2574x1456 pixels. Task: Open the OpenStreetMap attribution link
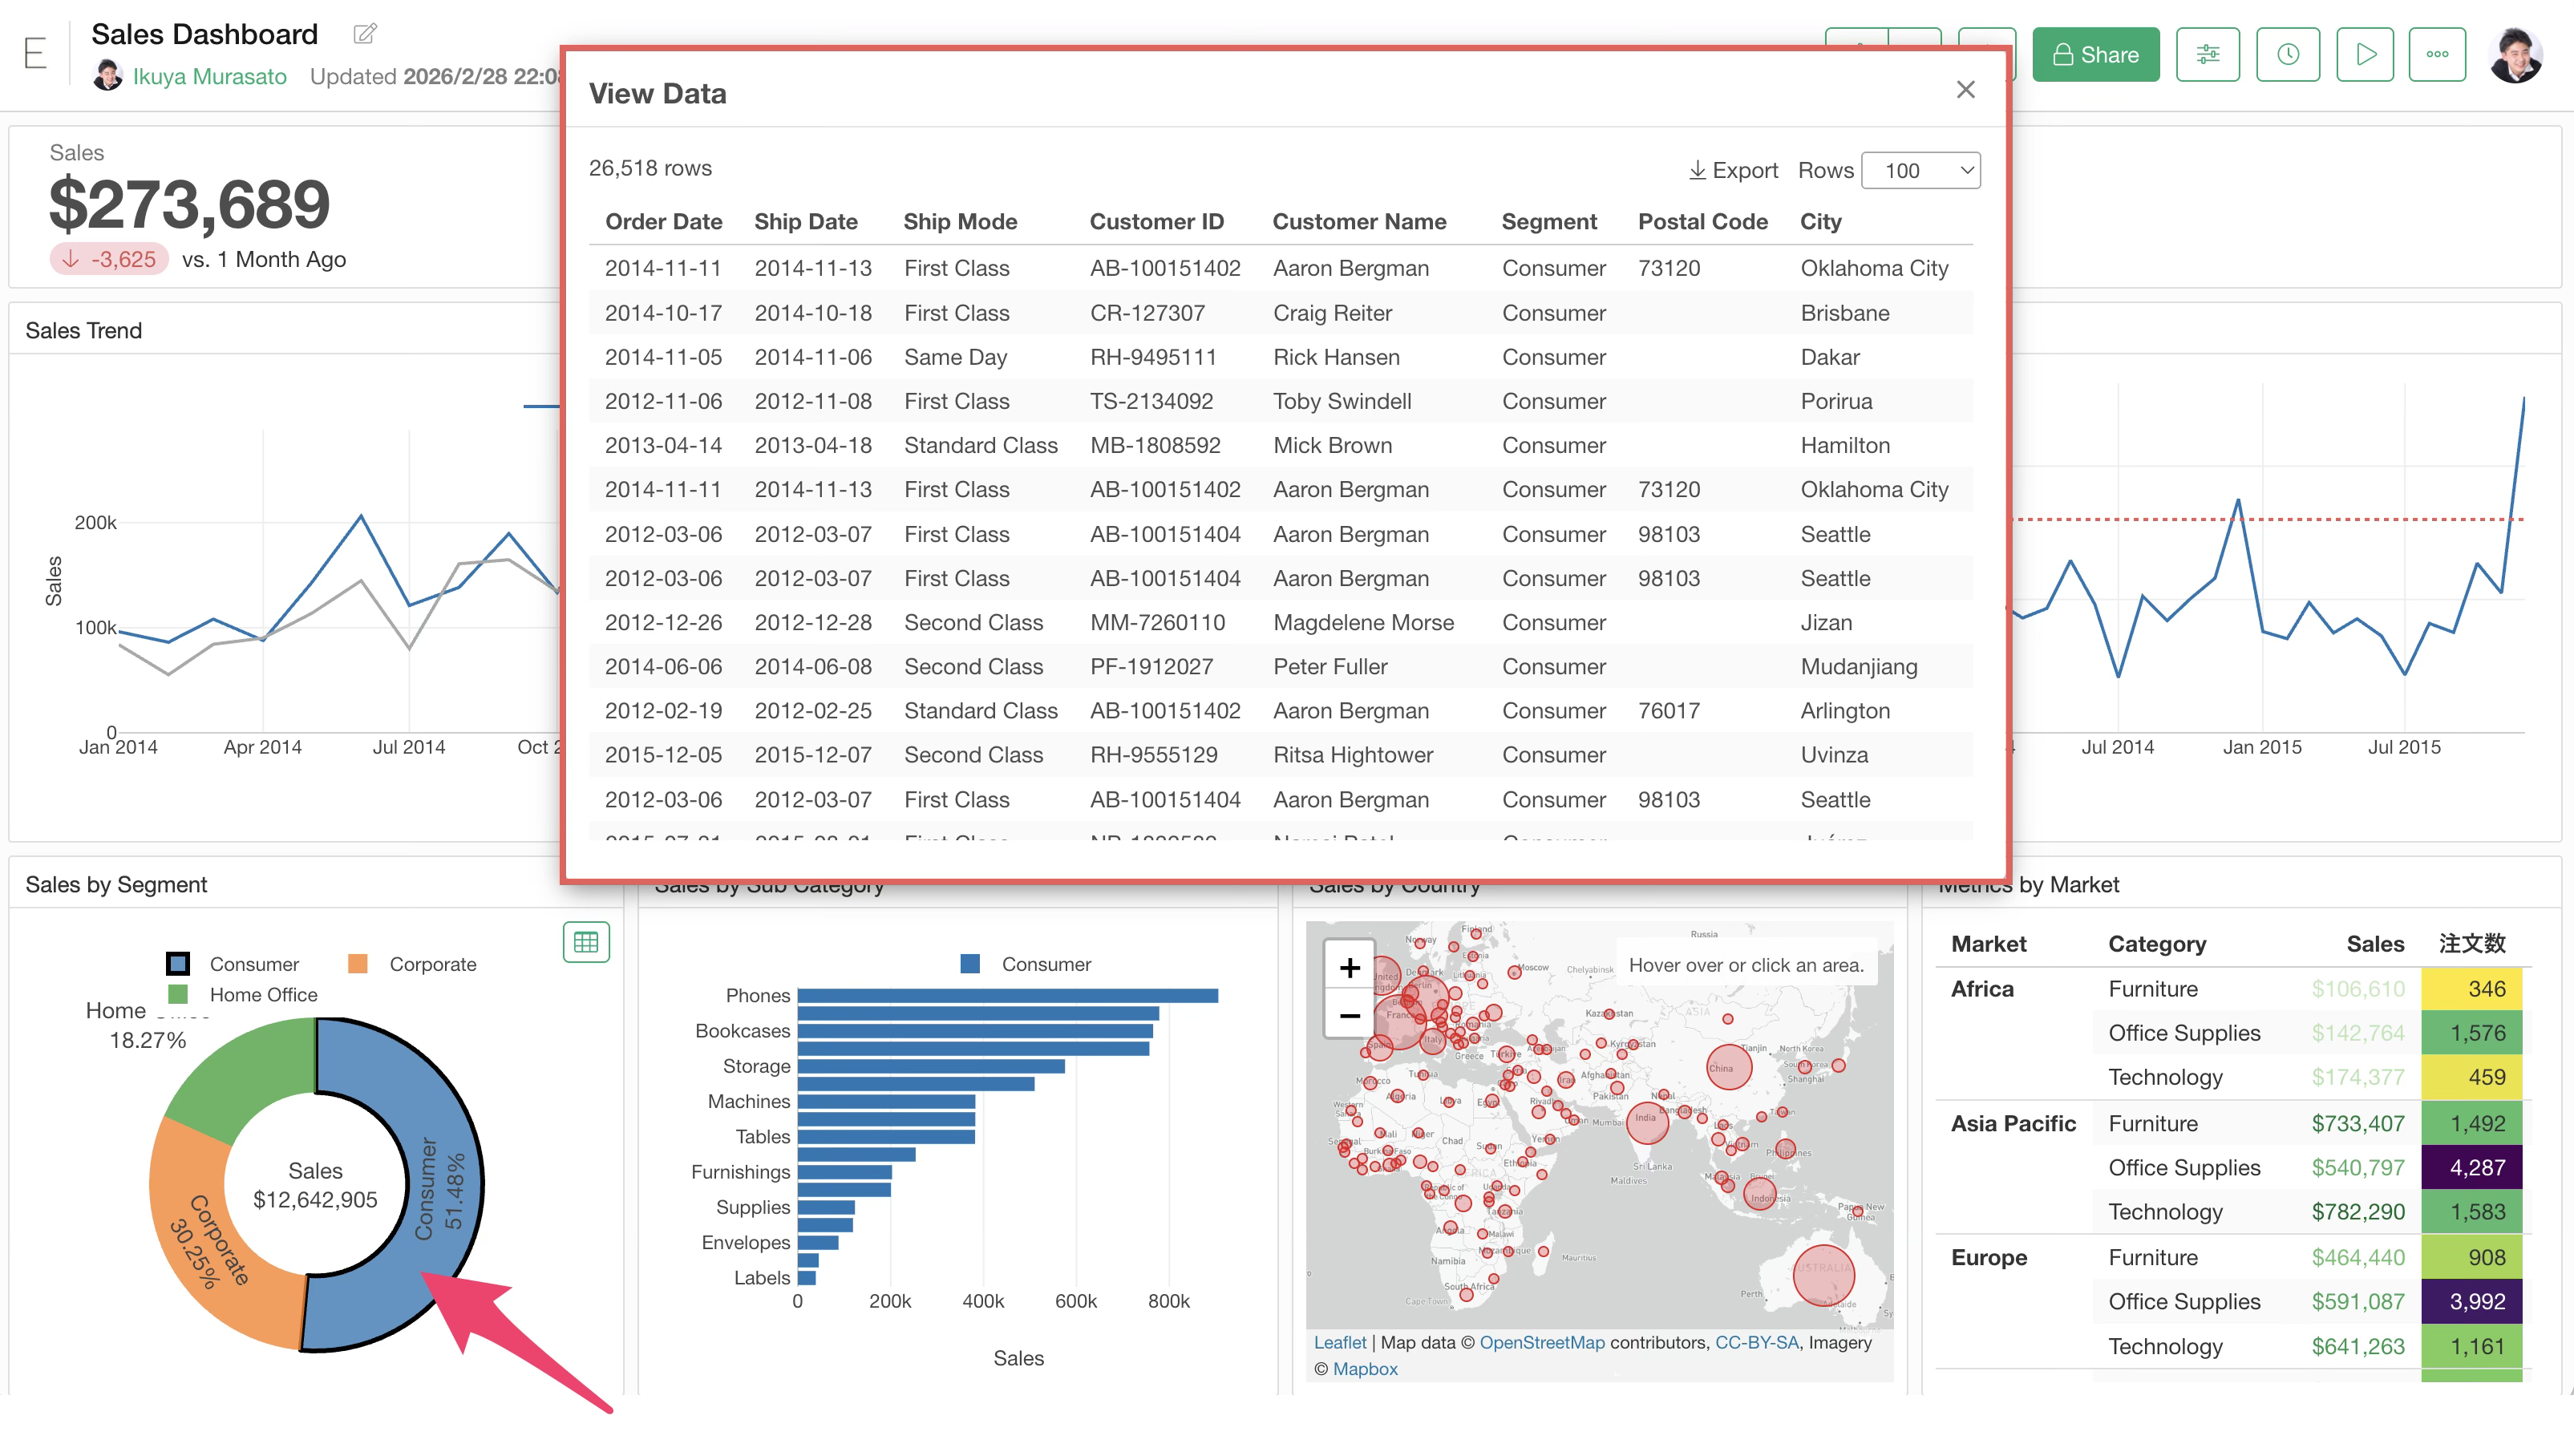click(x=1541, y=1342)
